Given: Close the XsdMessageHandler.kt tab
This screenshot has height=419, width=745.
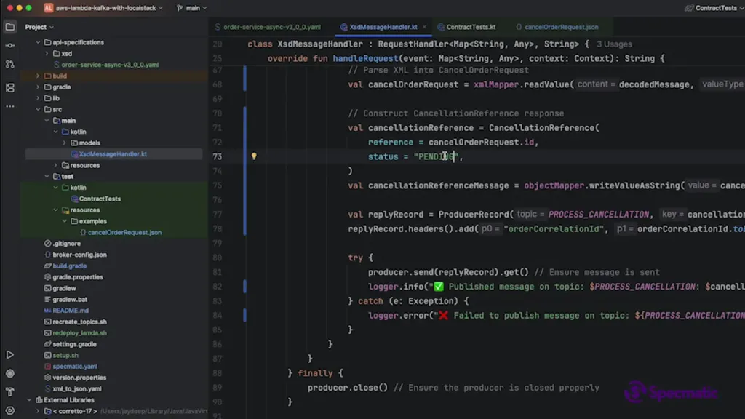Looking at the screenshot, I should [426, 27].
